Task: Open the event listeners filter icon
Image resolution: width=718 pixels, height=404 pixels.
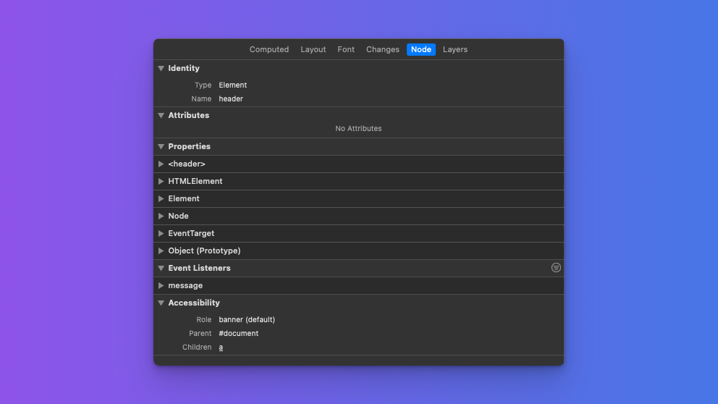Action: (556, 268)
